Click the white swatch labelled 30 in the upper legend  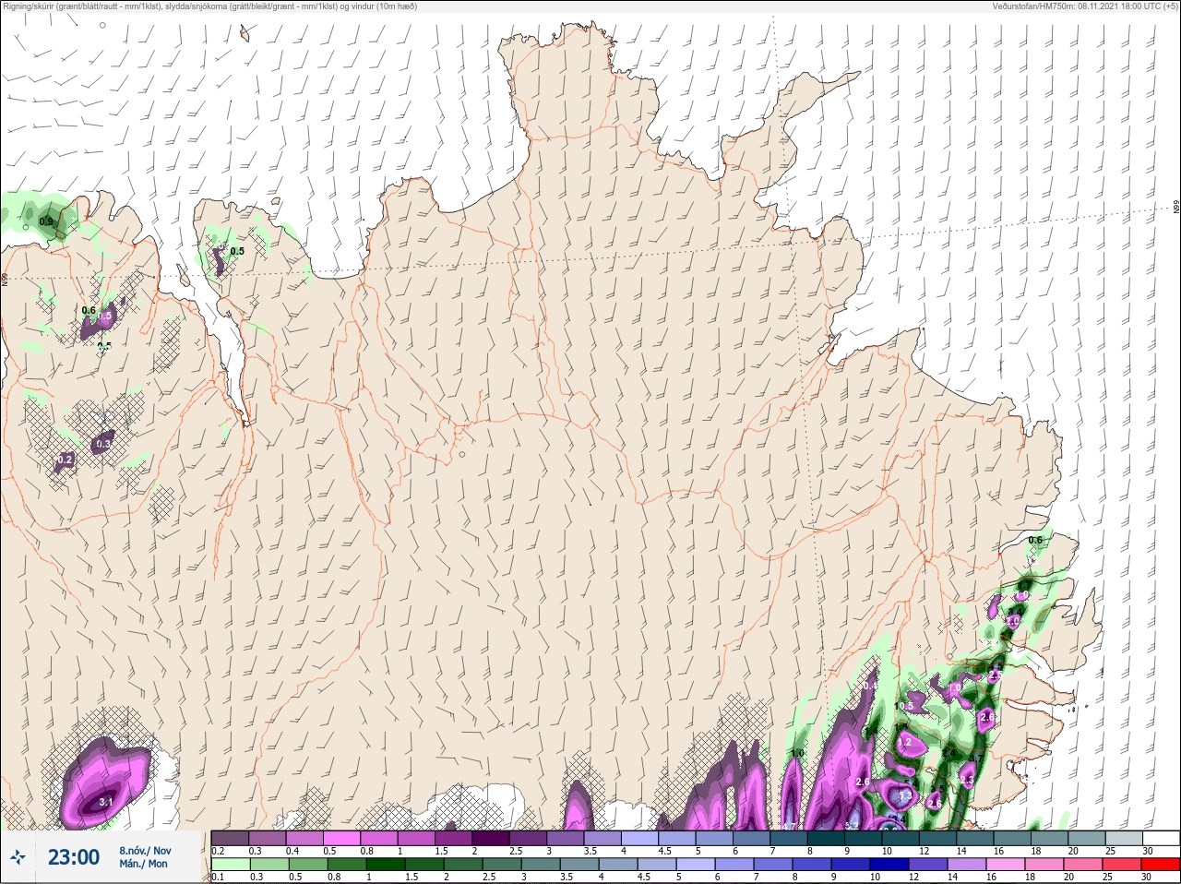click(1161, 838)
